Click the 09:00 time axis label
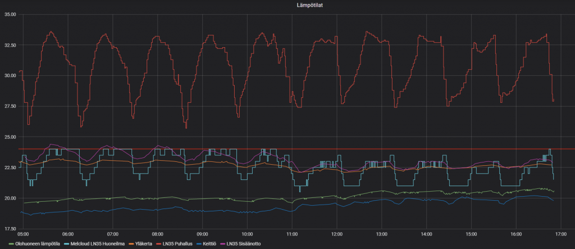 point(202,234)
